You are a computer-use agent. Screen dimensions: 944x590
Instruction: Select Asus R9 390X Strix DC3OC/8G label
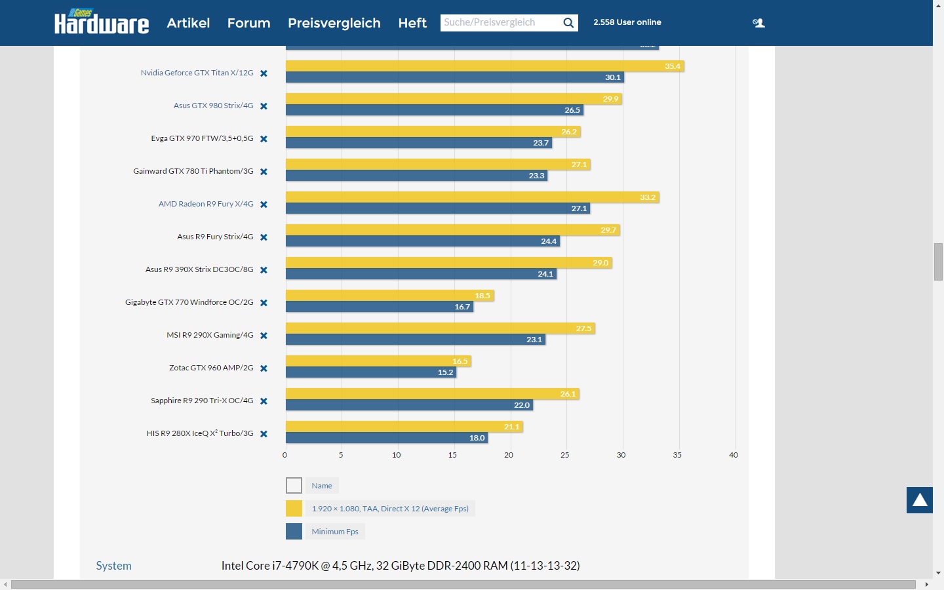(x=199, y=269)
